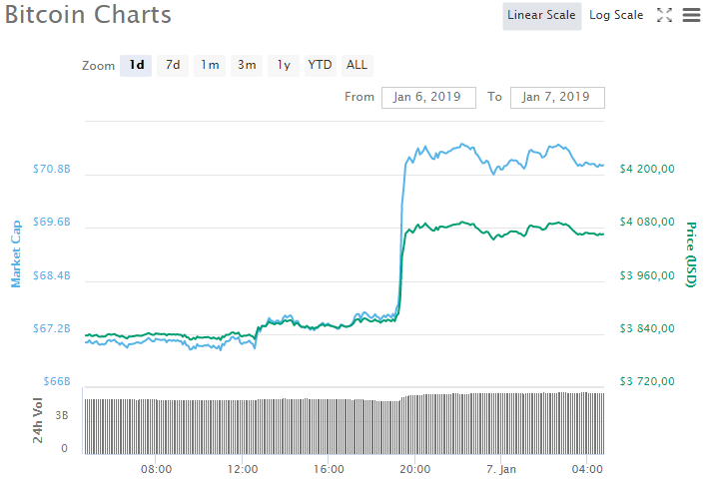Show ALL historical data
This screenshot has height=482, width=706.
pyautogui.click(x=357, y=65)
